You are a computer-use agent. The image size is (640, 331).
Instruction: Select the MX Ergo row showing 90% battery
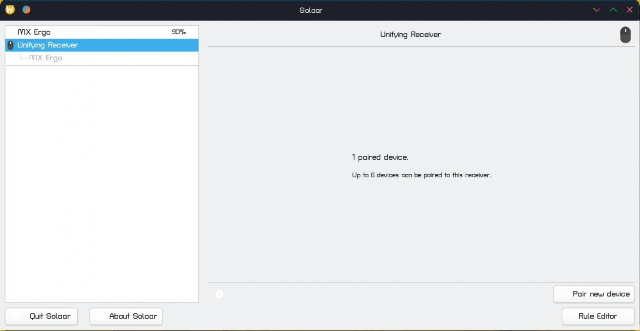pyautogui.click(x=102, y=32)
